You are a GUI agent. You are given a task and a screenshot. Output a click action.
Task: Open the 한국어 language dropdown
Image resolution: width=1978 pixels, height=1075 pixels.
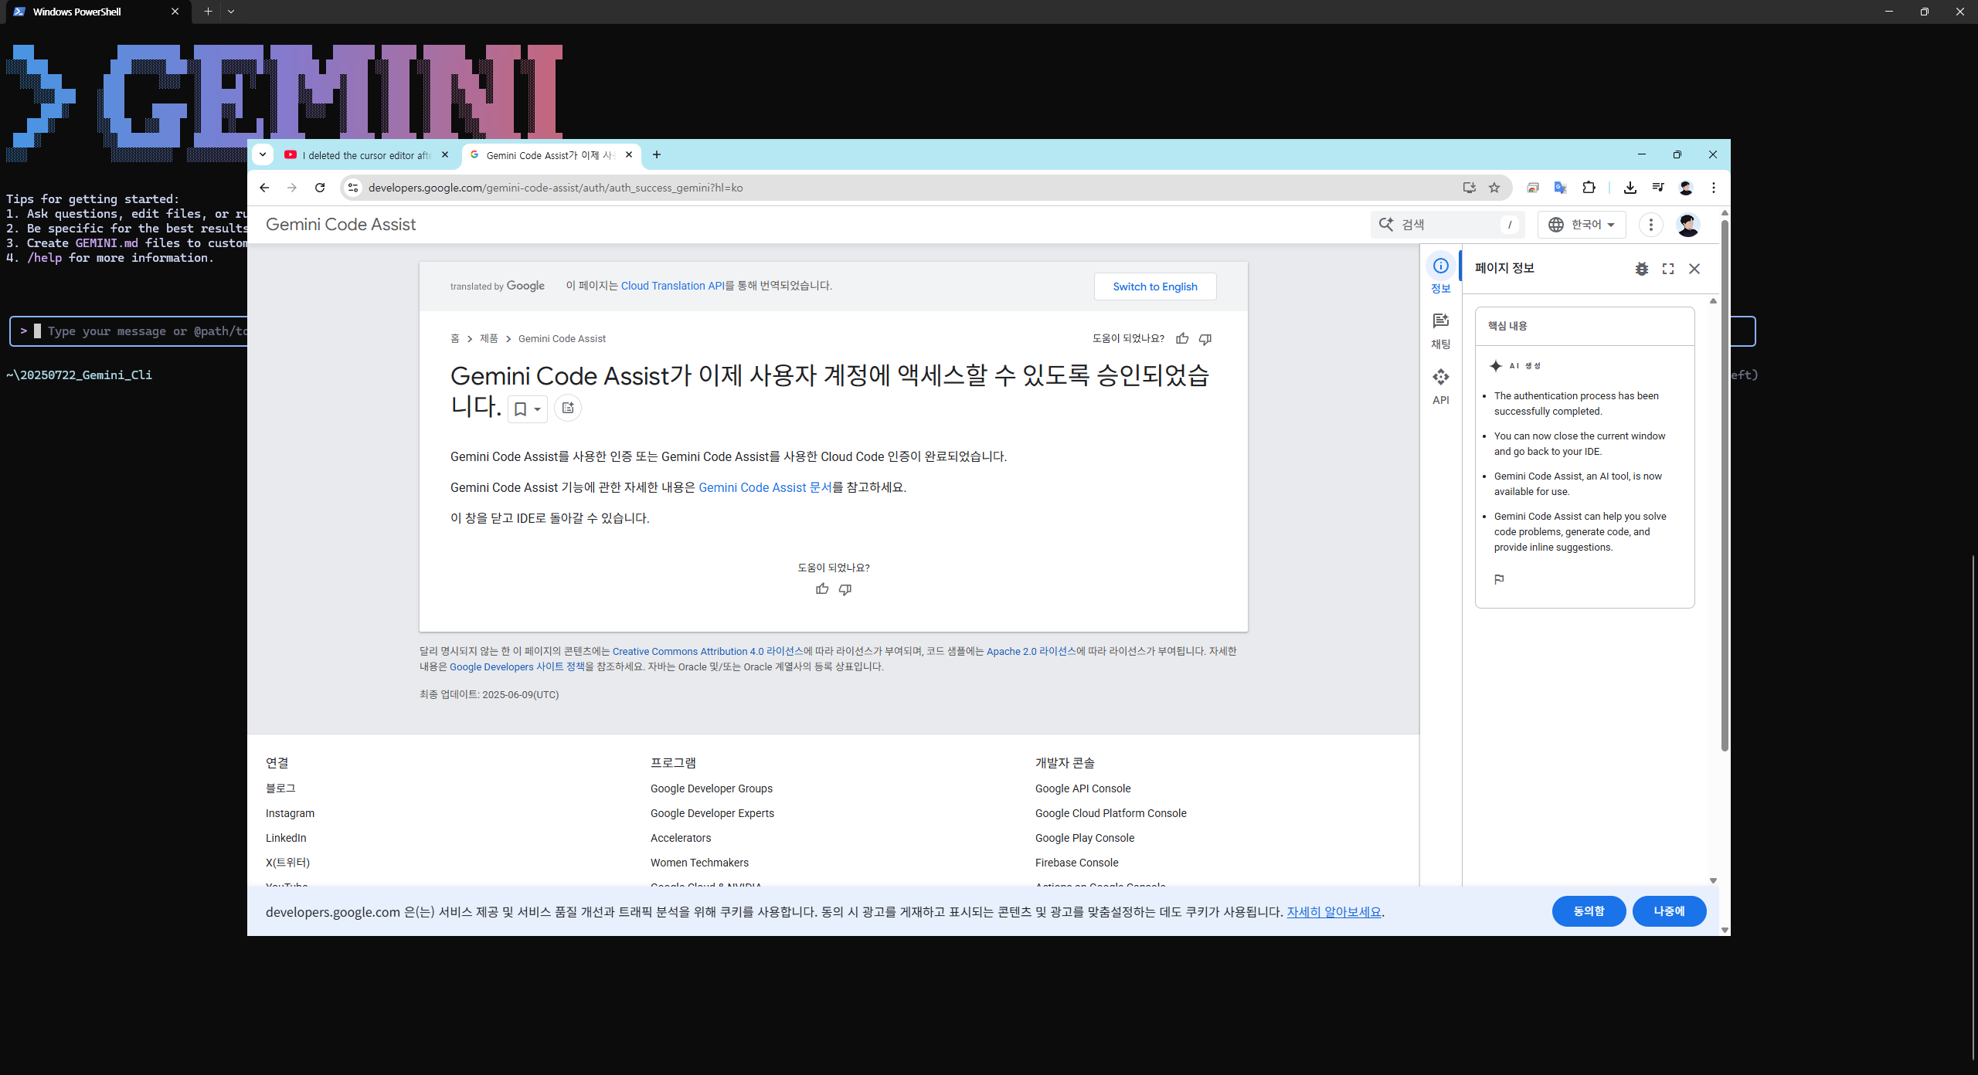pos(1582,225)
